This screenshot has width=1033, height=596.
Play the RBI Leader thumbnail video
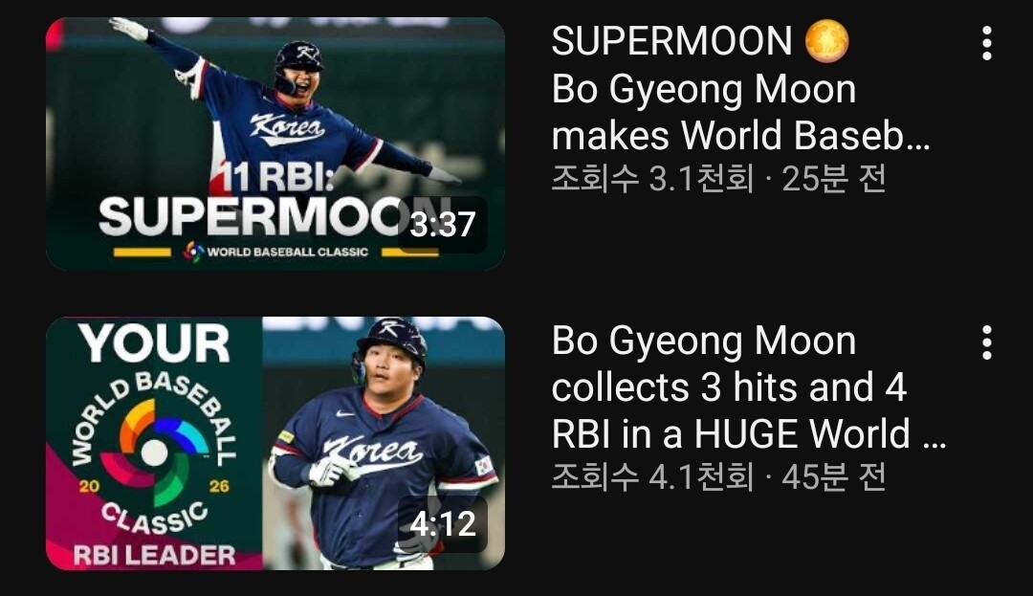pyautogui.click(x=275, y=443)
